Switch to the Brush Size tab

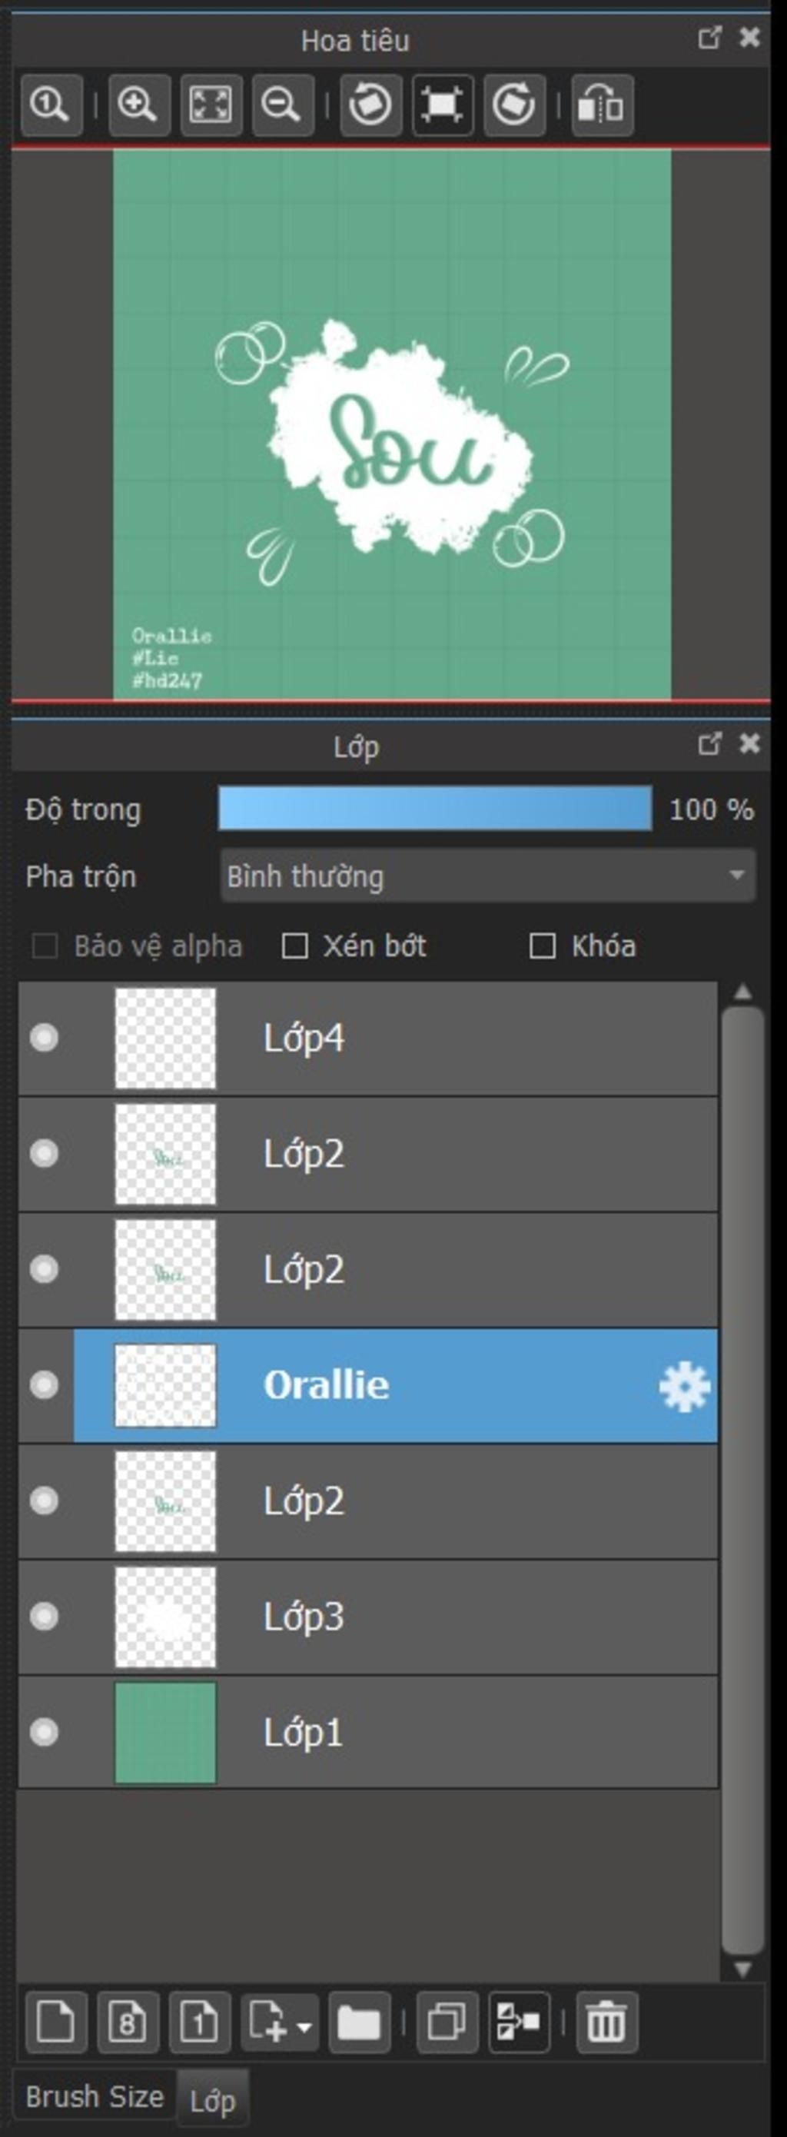(95, 2096)
